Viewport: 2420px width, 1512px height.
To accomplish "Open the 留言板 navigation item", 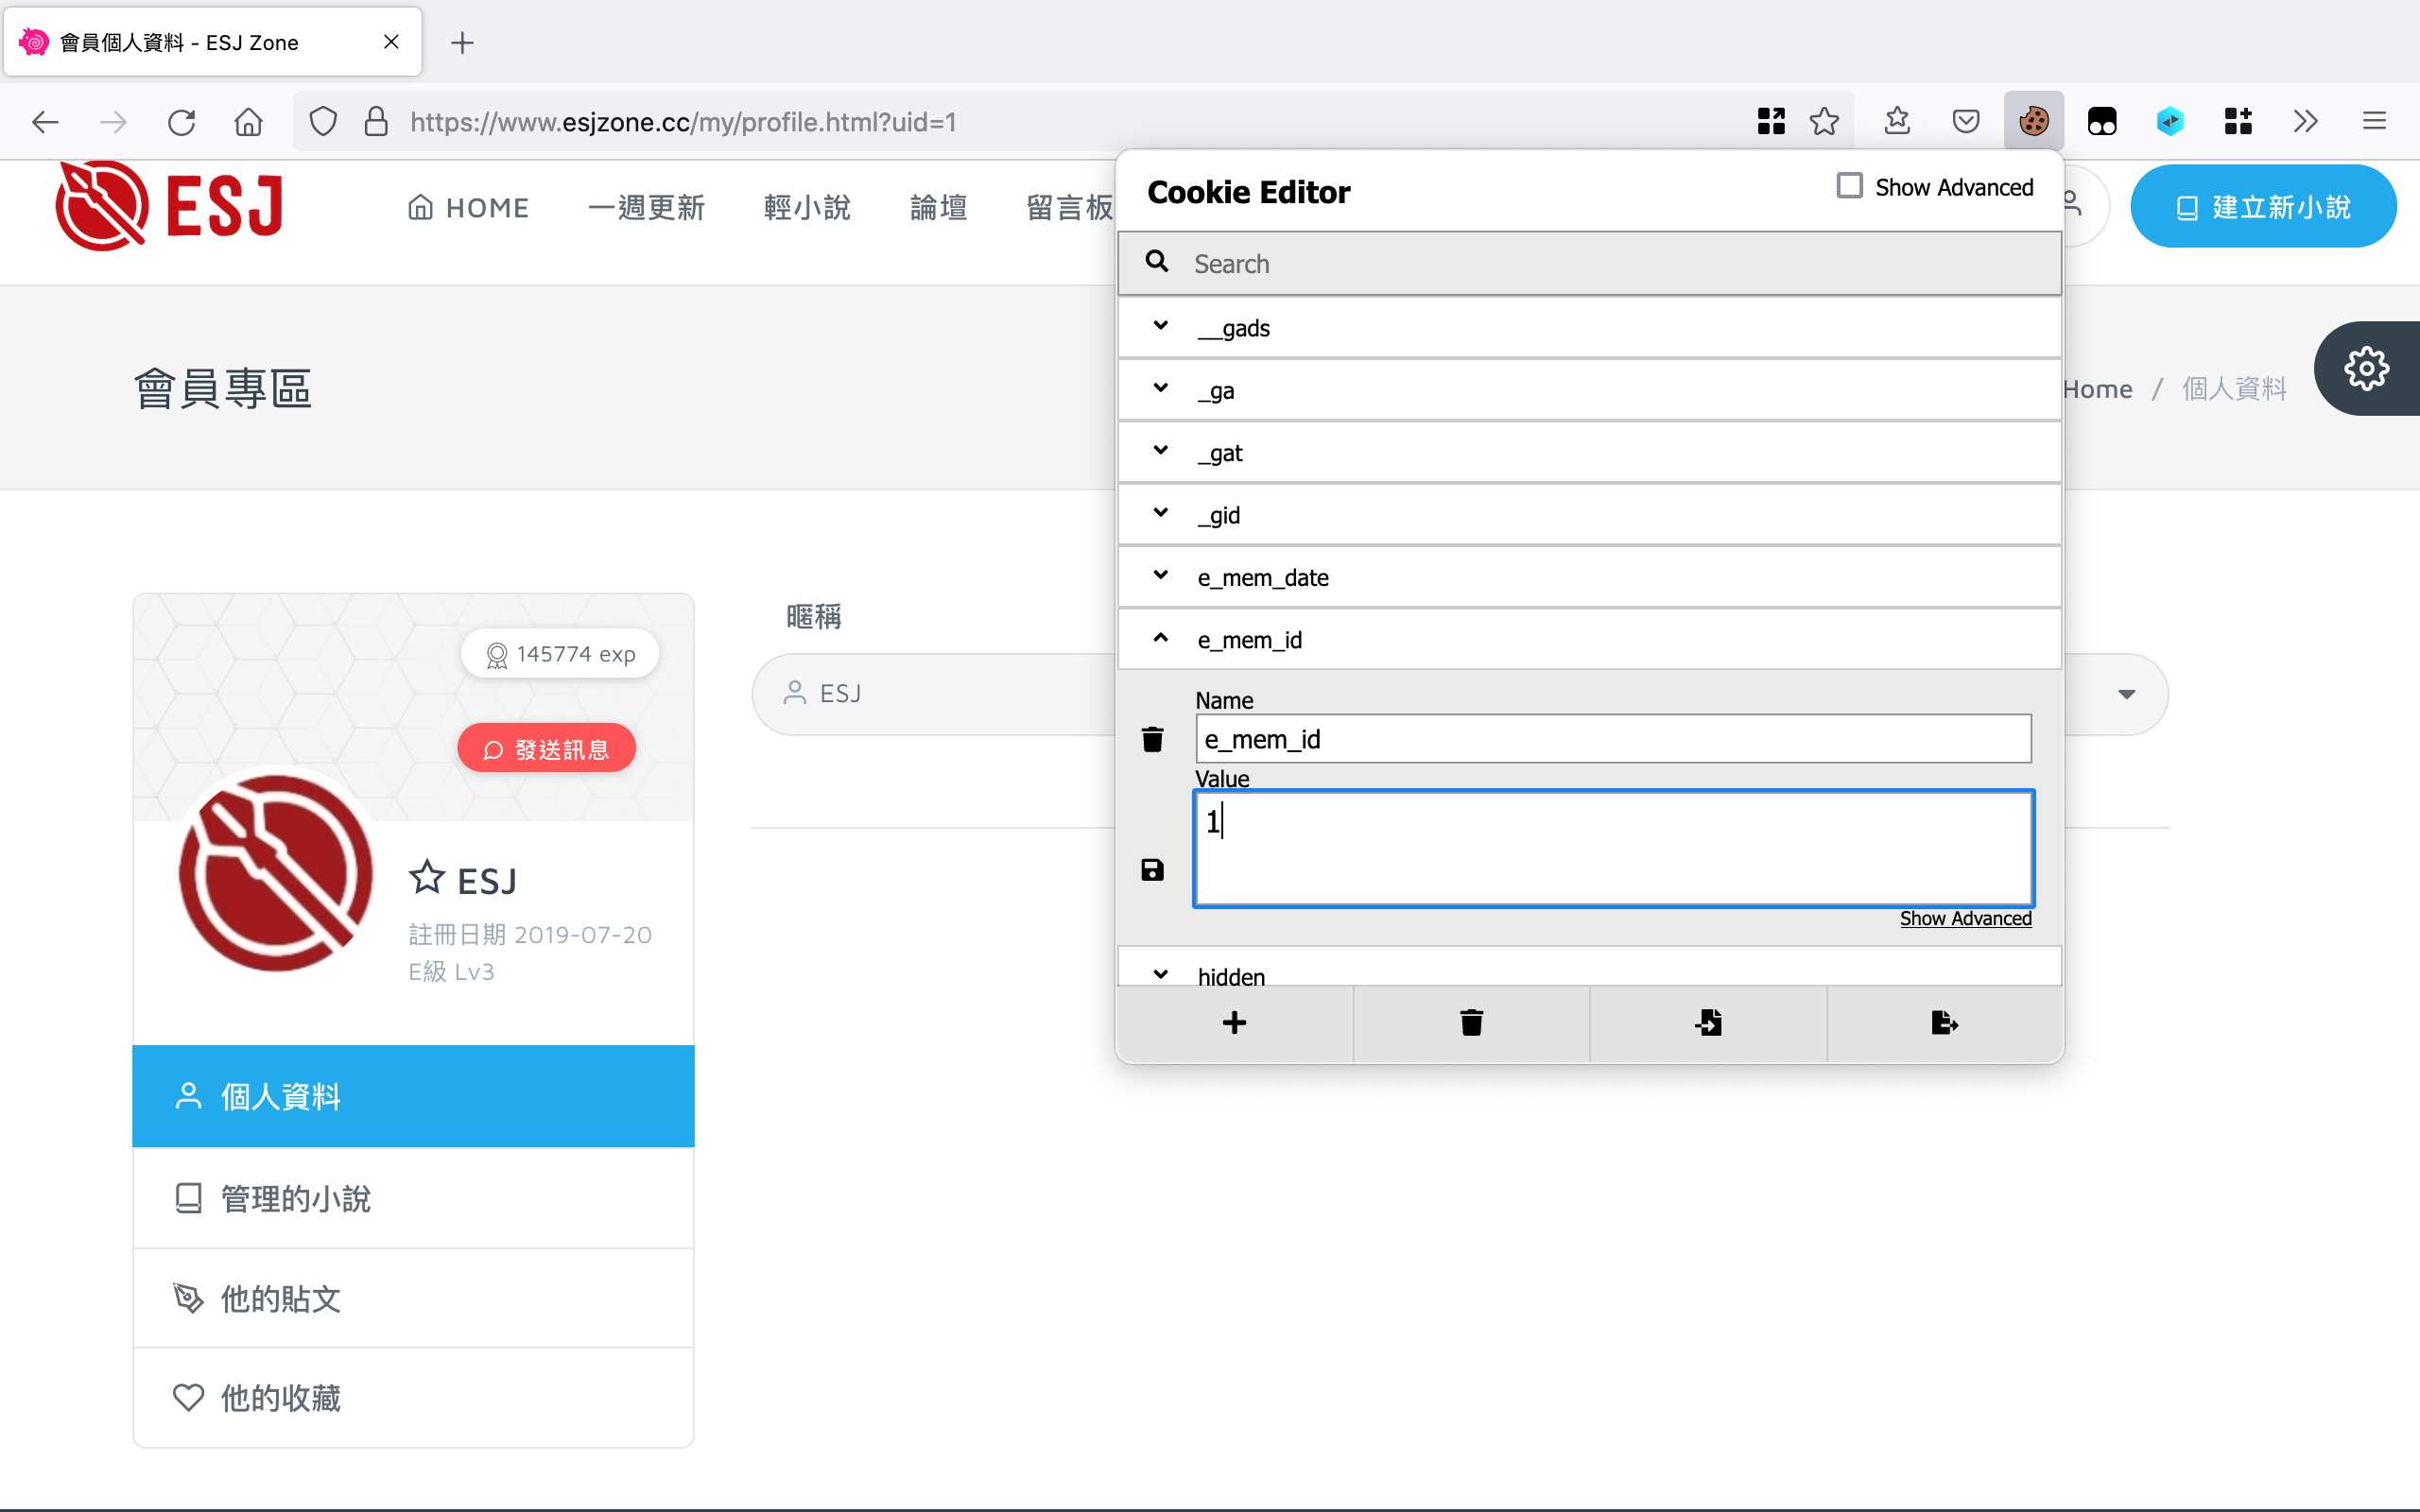I will click(x=1070, y=207).
